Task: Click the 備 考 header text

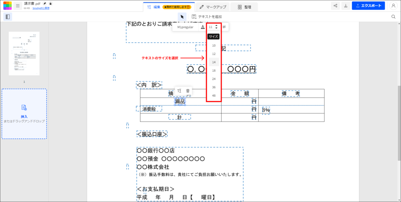Action: 291,94
